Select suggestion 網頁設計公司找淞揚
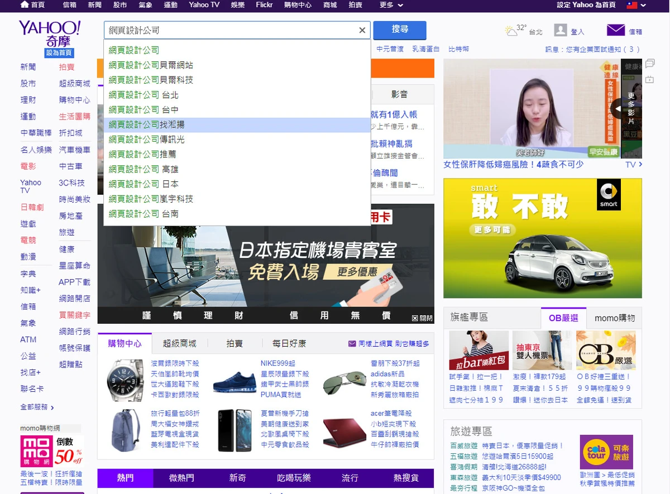The width and height of the screenshot is (670, 494). point(237,124)
